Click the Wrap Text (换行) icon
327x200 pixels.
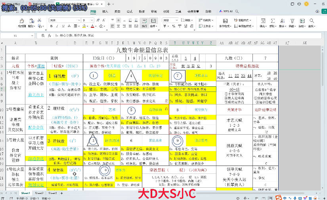tap(145, 21)
